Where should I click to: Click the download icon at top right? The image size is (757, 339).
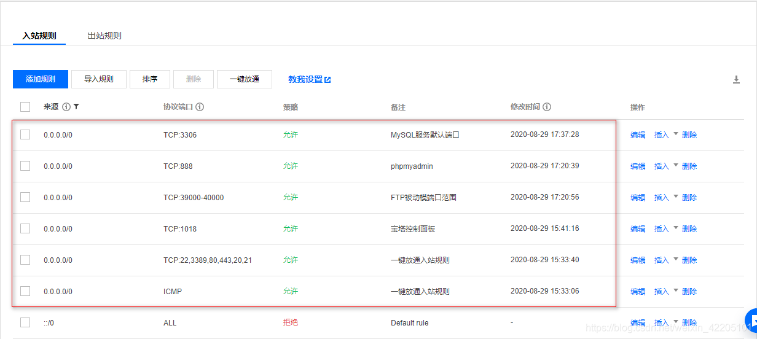(736, 79)
